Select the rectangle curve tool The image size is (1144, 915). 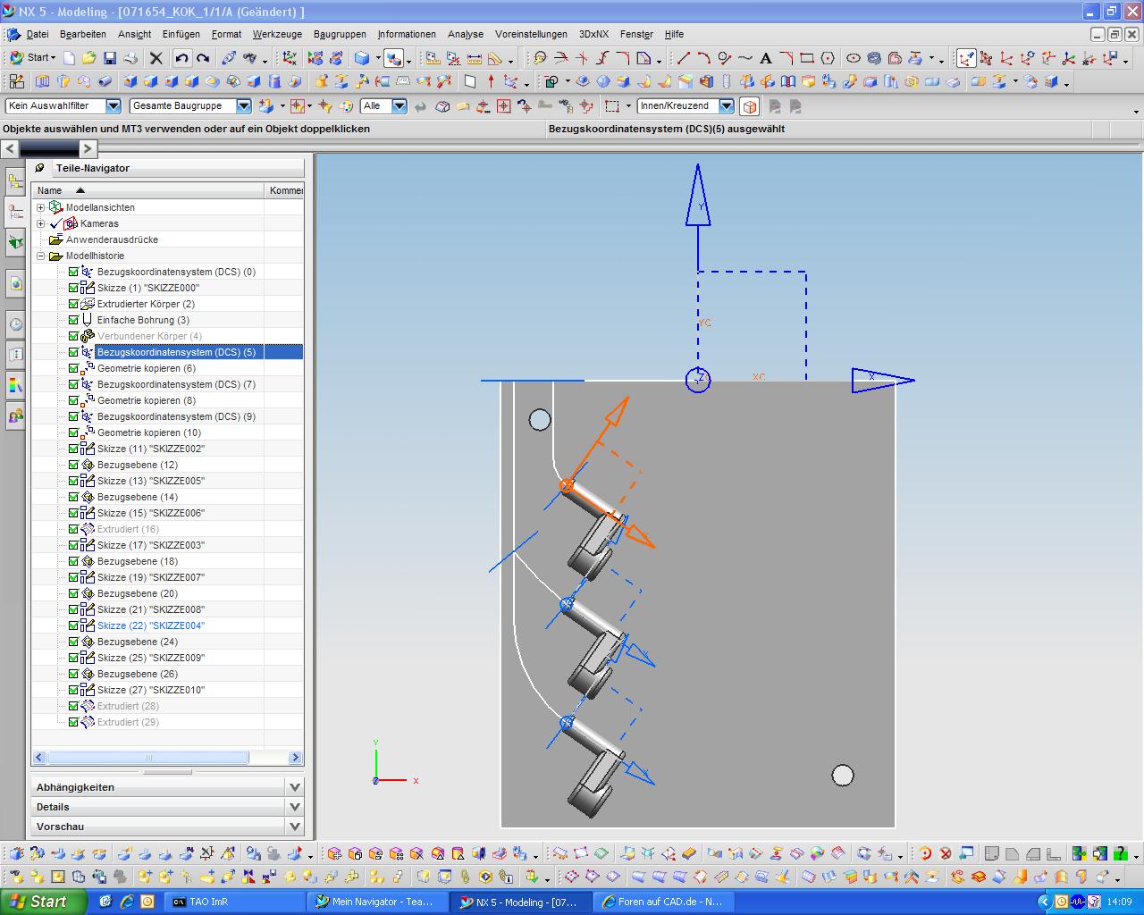coord(807,58)
